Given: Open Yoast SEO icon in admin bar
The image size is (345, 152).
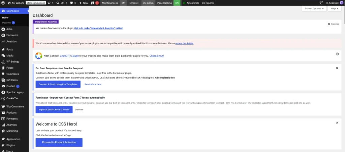Looking at the screenshot, I should (92, 3).
